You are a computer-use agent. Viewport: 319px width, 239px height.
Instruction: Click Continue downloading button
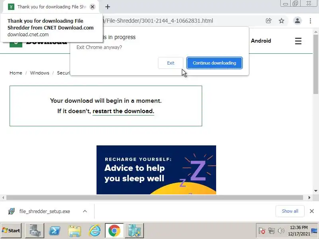pyautogui.click(x=215, y=63)
